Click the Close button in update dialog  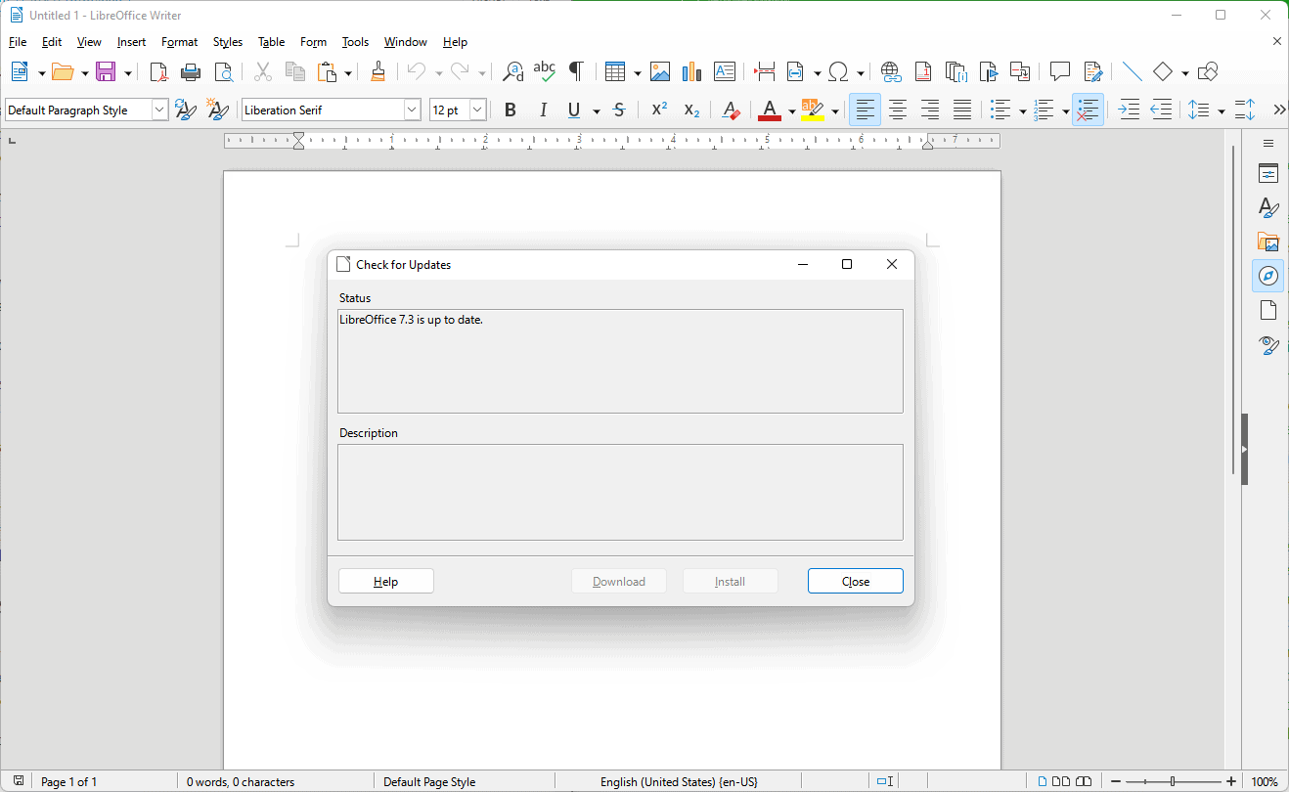point(855,581)
